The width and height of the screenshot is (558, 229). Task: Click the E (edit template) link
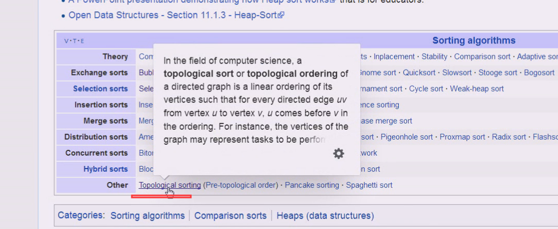tap(82, 41)
